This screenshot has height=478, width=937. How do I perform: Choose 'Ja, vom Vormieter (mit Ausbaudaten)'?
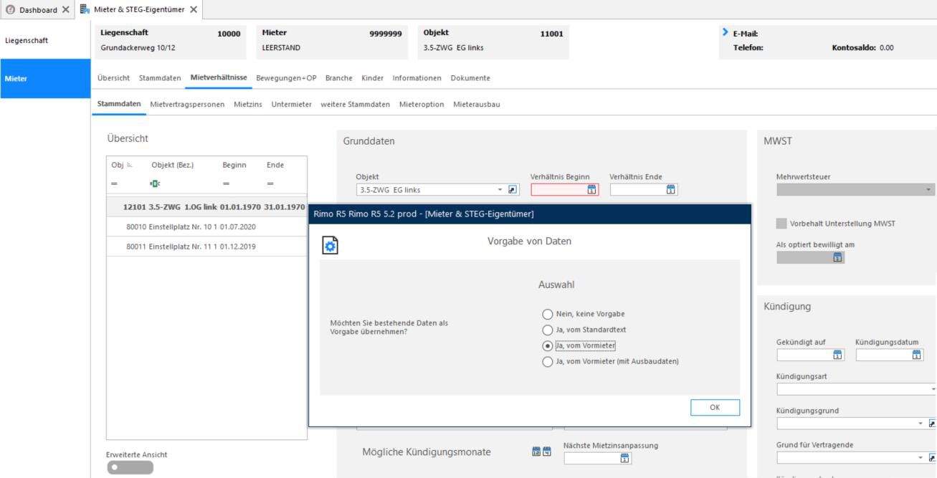click(548, 361)
